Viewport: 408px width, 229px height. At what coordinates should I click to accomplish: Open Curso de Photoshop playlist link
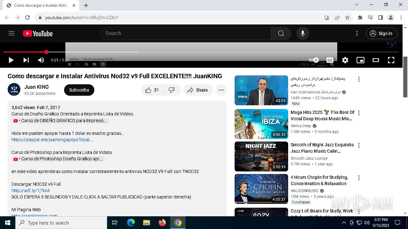[x=58, y=159]
